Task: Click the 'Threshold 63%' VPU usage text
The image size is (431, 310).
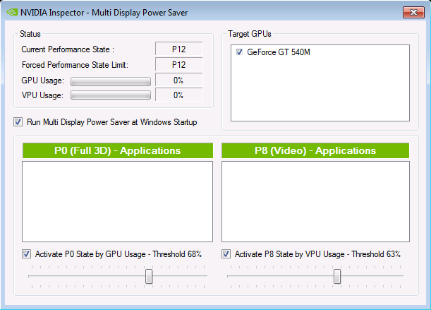Action: point(376,254)
